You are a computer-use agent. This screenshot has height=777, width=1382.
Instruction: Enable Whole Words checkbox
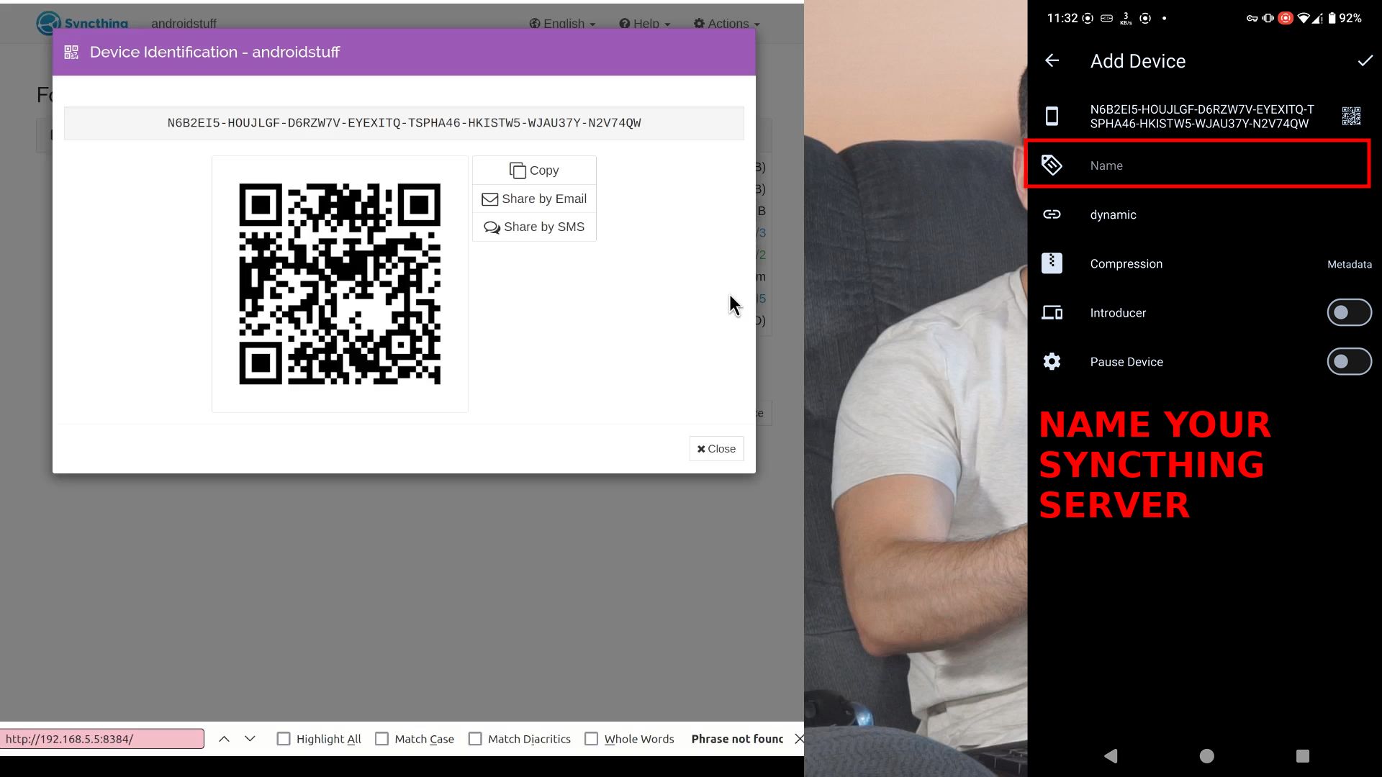coord(592,739)
